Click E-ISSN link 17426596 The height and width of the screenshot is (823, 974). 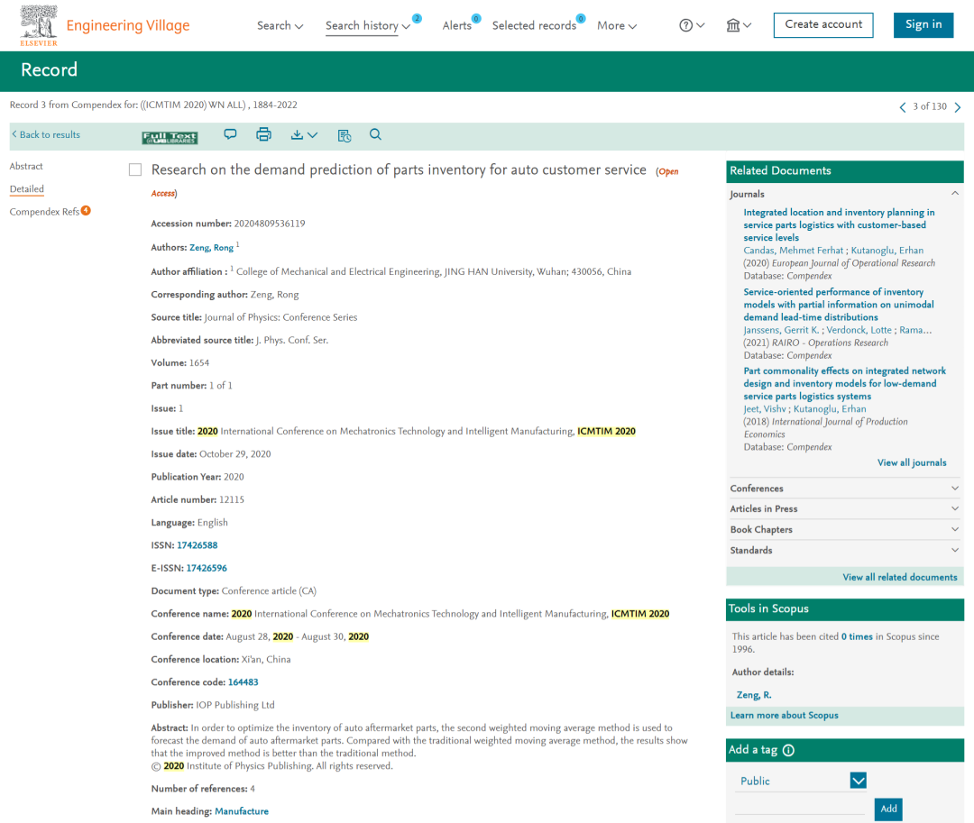207,569
